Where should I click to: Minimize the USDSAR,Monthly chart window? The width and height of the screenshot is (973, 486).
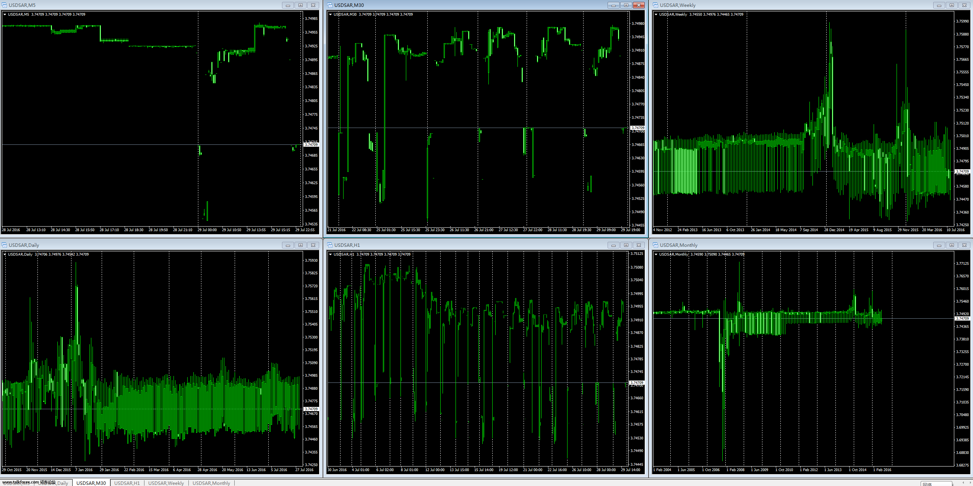pyautogui.click(x=939, y=245)
